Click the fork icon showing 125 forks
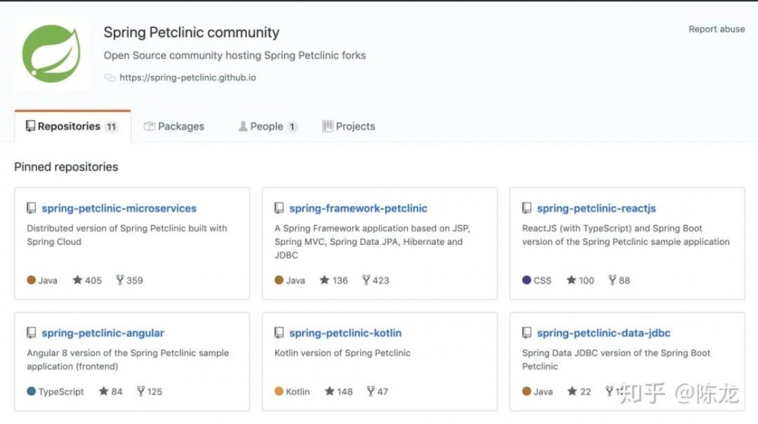This screenshot has width=758, height=424. pos(140,392)
